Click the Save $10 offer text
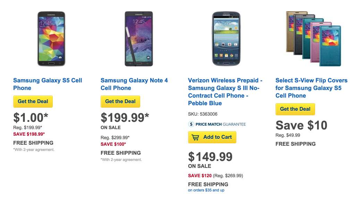364x198 pixels. pos(301,125)
